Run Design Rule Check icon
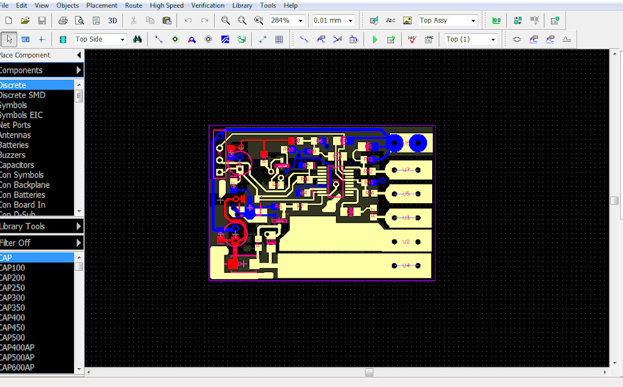 click(412, 40)
